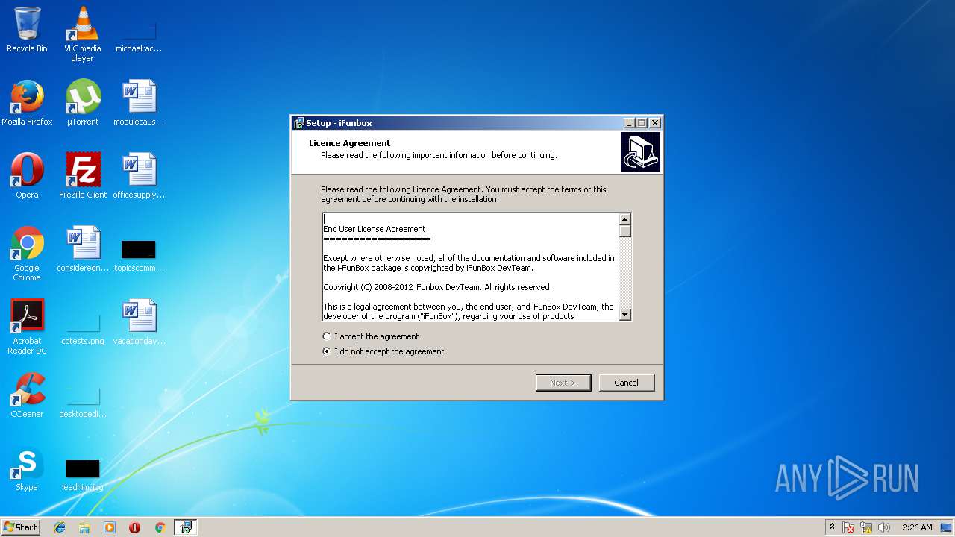Cancel the iFunbox installation
This screenshot has width=955, height=537.
point(627,383)
